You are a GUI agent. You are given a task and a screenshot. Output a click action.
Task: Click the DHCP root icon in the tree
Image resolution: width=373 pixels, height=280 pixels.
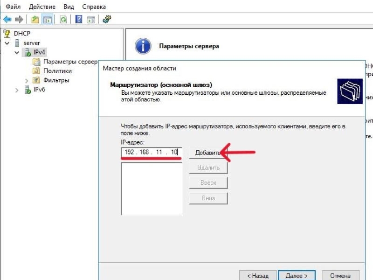click(x=7, y=34)
